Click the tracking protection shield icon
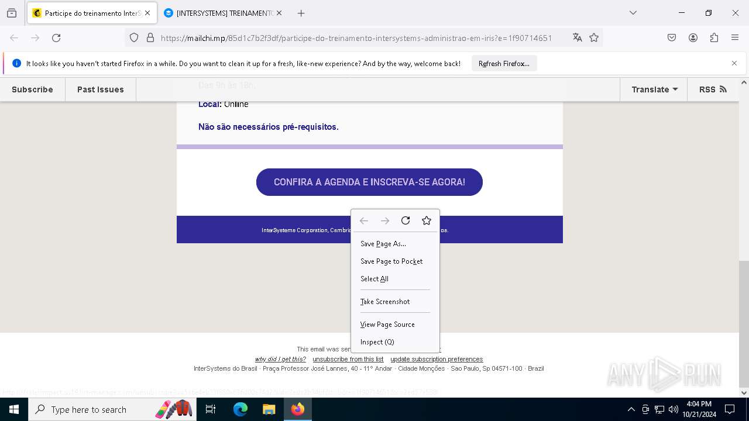The height and width of the screenshot is (421, 749). pos(134,37)
